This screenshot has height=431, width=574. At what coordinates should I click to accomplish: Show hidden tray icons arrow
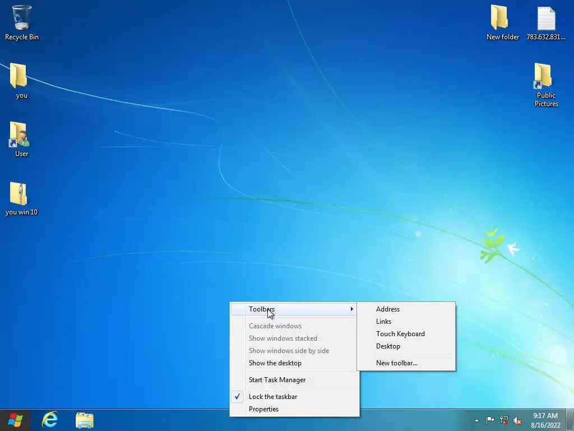[476, 420]
